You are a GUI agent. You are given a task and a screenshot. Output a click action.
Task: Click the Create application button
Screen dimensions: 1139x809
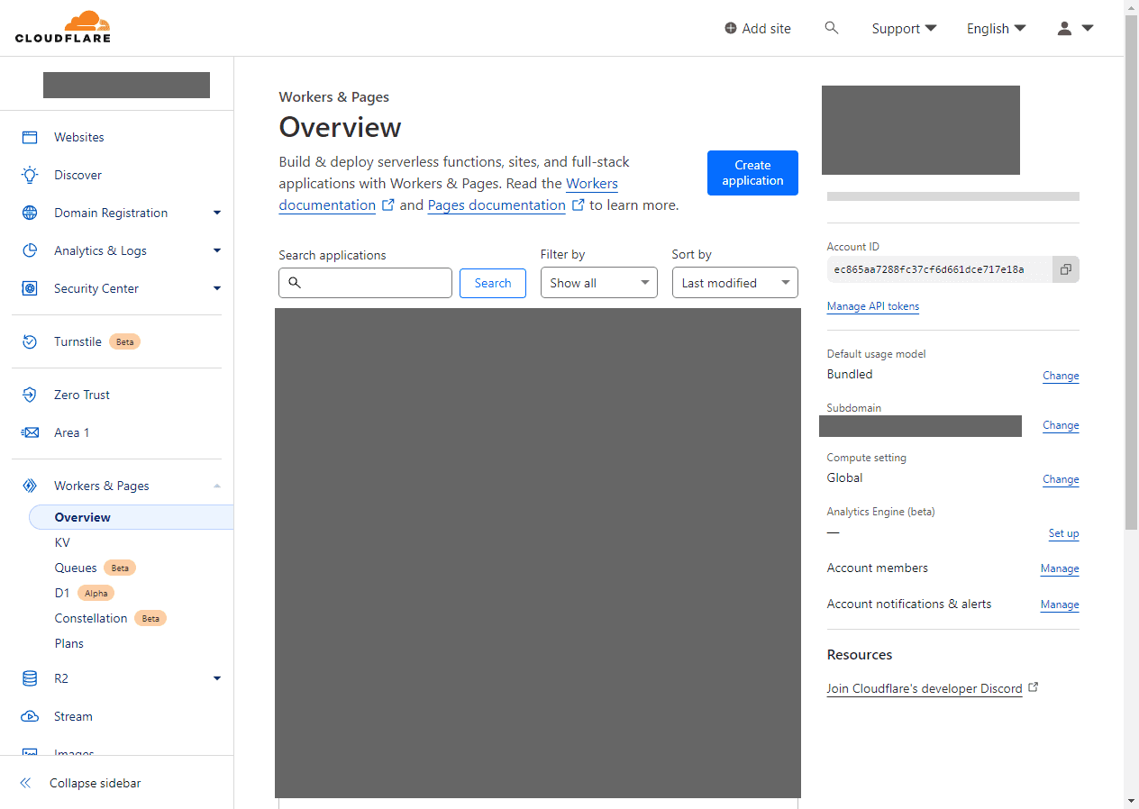tap(752, 173)
